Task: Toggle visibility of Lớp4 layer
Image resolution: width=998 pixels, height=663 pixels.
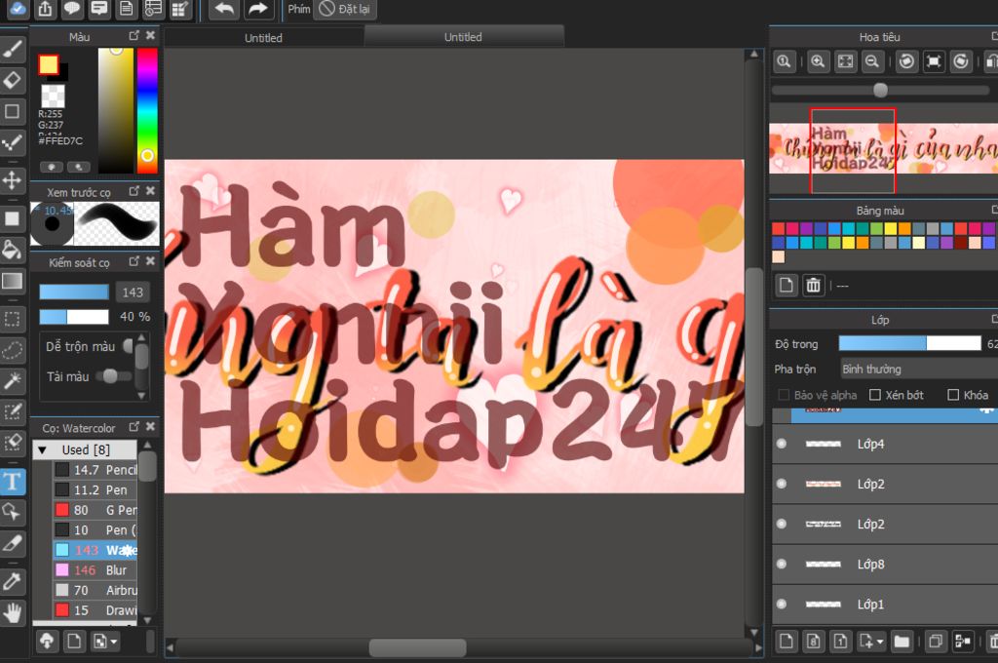Action: click(x=782, y=444)
